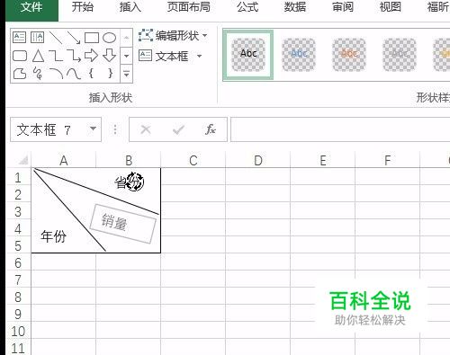The image size is (450, 355).
Task: Select the freeform shape tool
Action: pyautogui.click(x=20, y=74)
